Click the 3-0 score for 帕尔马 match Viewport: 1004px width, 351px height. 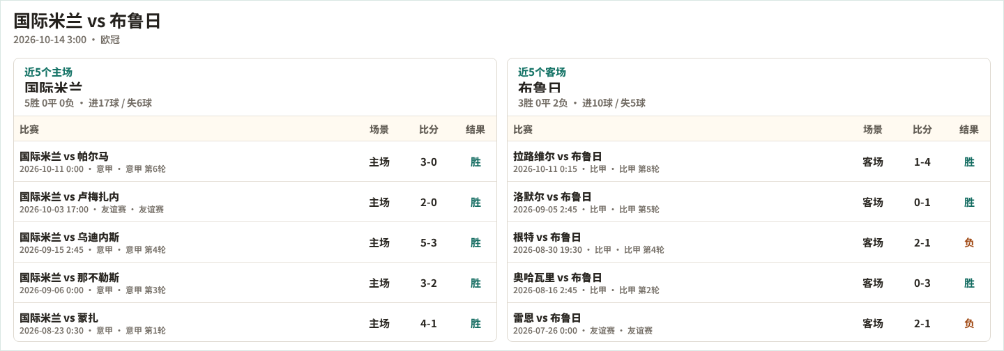click(x=429, y=162)
